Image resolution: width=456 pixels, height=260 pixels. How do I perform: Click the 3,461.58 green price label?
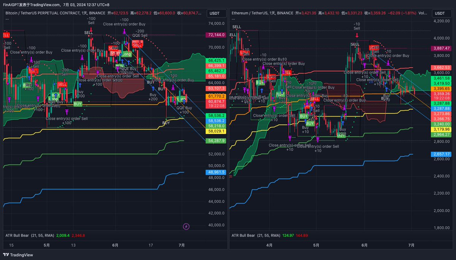[x=441, y=78]
